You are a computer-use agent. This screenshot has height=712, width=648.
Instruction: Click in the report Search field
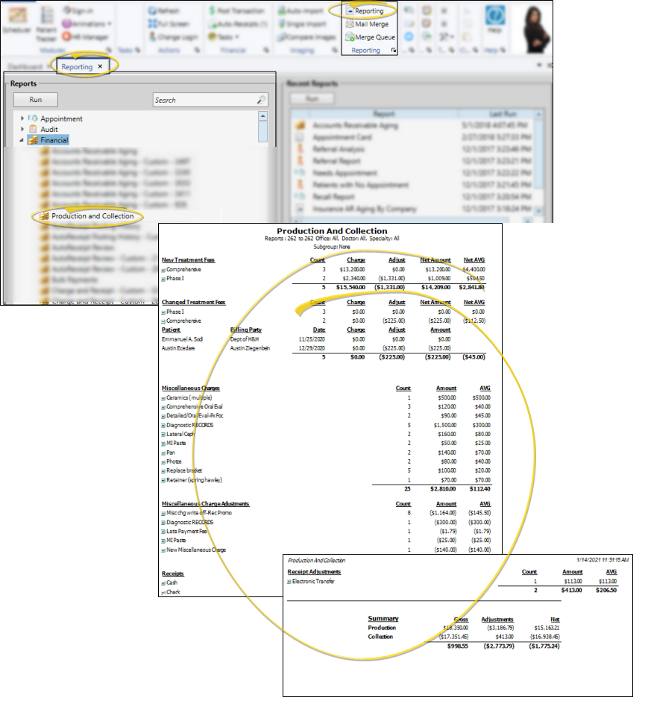203,100
